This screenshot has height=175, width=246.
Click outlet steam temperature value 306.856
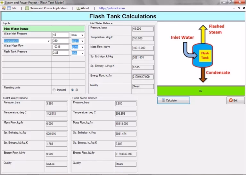pos(126,114)
